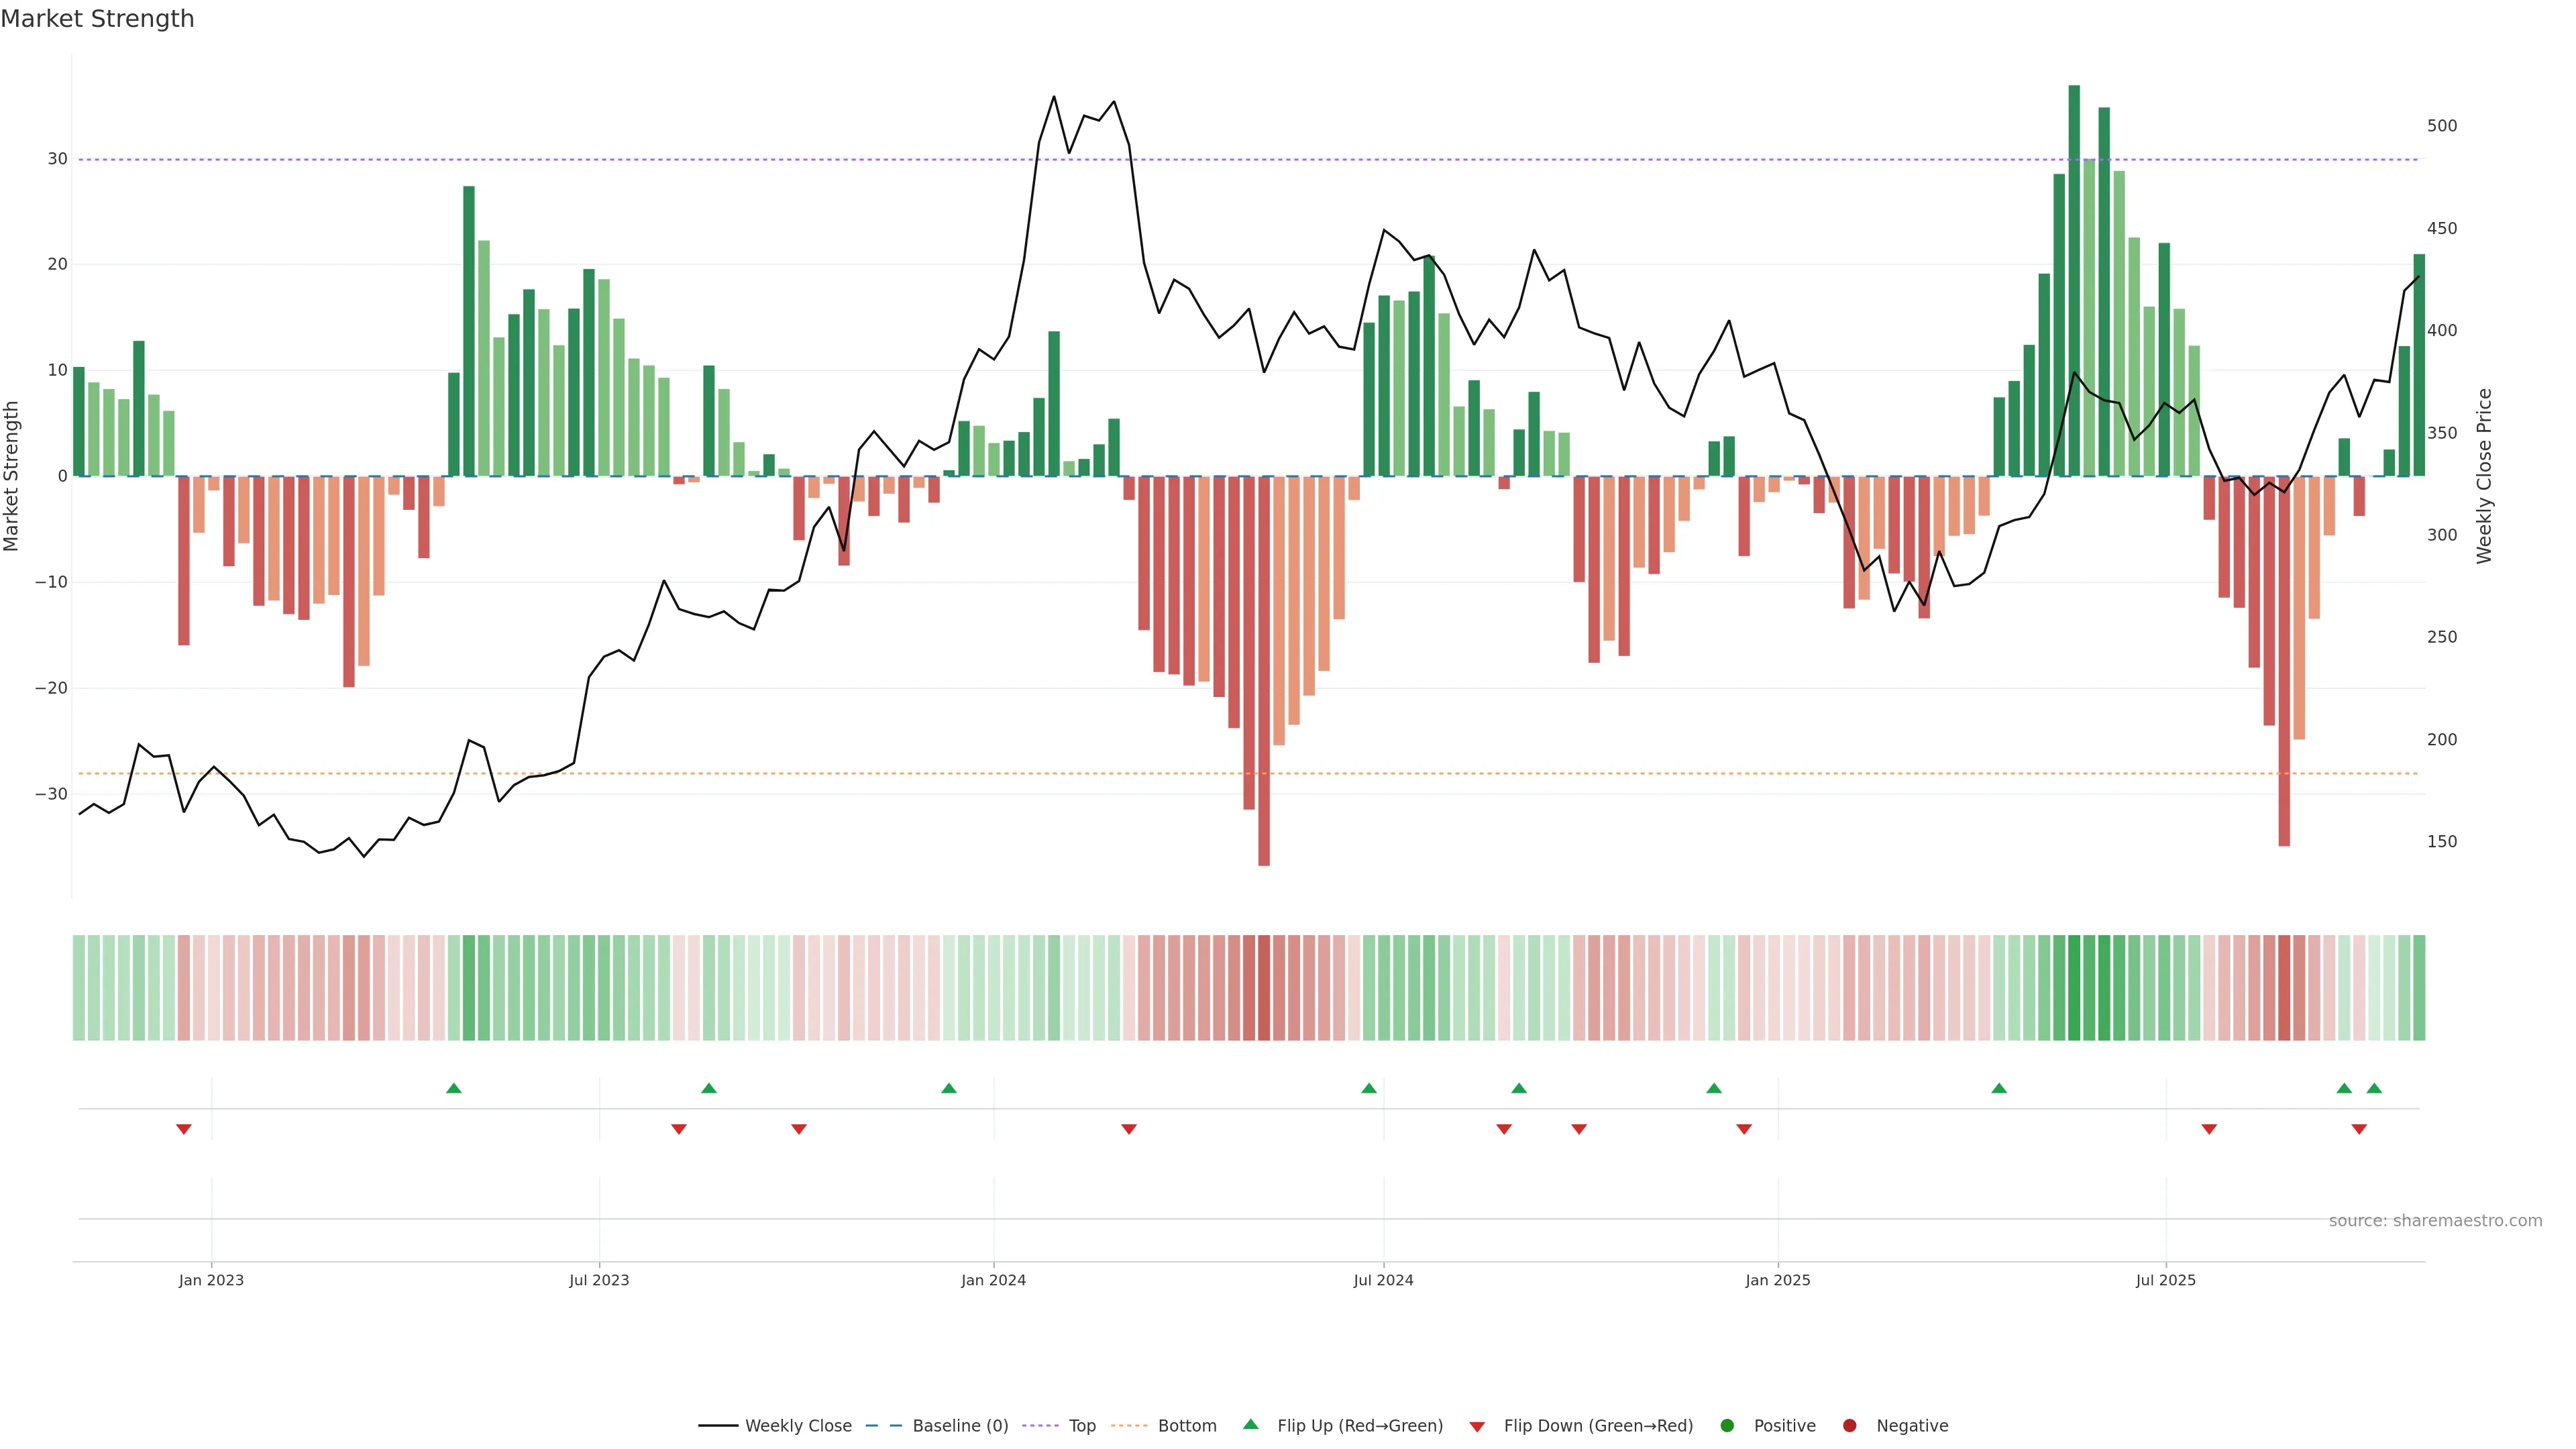Click the Jan 2024 x-axis label

coord(993,1280)
